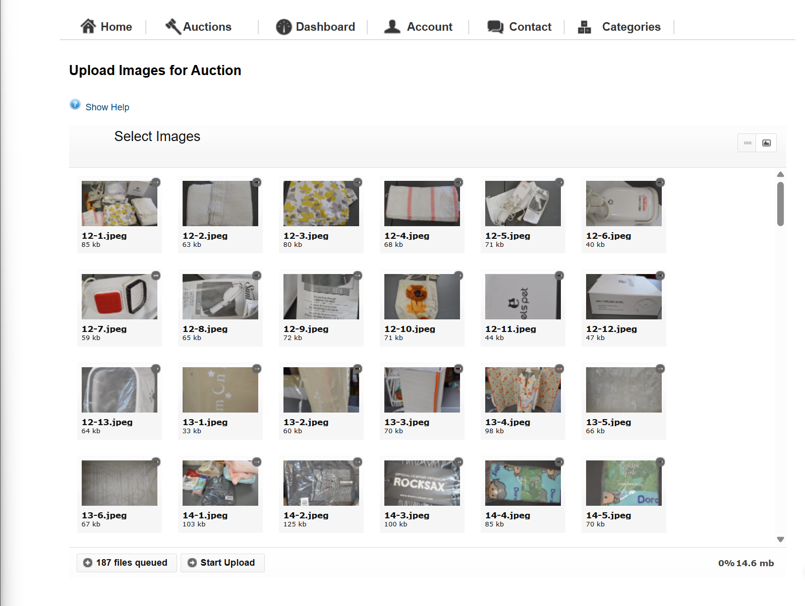Click remove icon on 12-9.jpeg
The image size is (805, 606).
(358, 276)
